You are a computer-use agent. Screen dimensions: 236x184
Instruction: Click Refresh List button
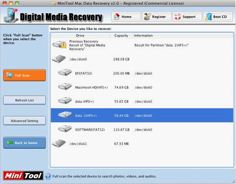click(24, 100)
